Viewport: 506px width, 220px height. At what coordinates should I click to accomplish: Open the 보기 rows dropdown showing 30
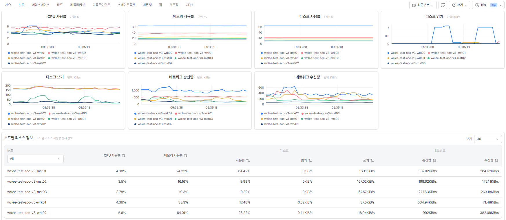click(488, 139)
